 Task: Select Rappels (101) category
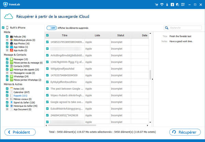(x=20, y=96)
